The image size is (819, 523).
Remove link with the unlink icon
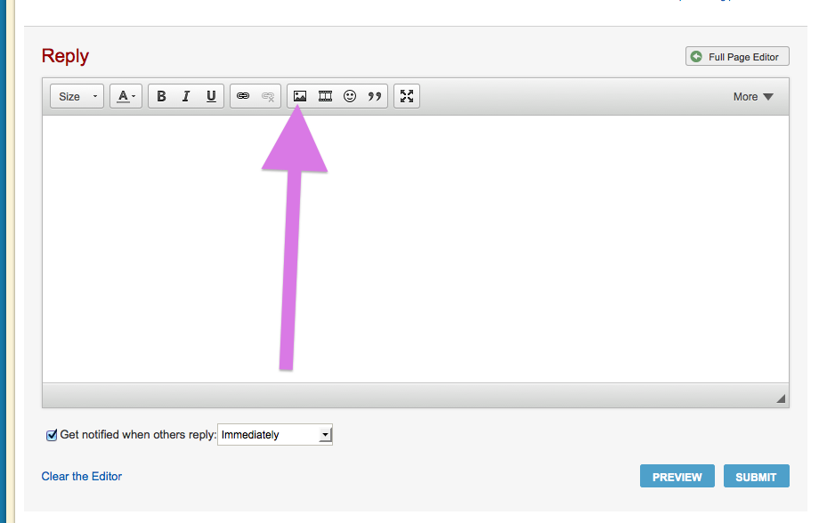[268, 96]
